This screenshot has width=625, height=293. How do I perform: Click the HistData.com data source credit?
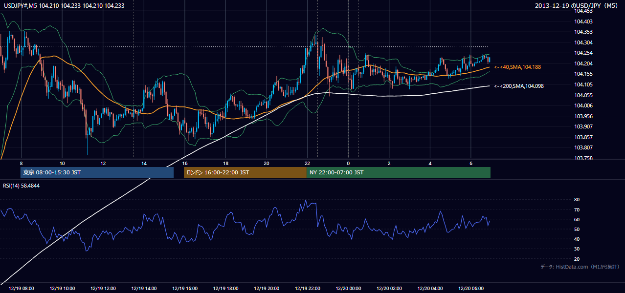pyautogui.click(x=579, y=267)
